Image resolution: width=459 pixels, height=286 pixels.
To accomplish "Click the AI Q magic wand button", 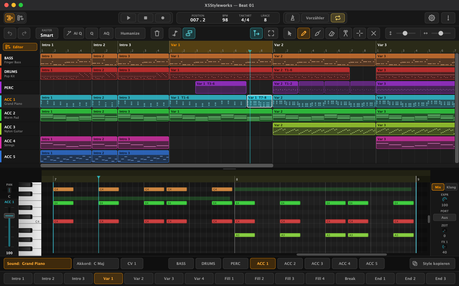I will tap(74, 33).
